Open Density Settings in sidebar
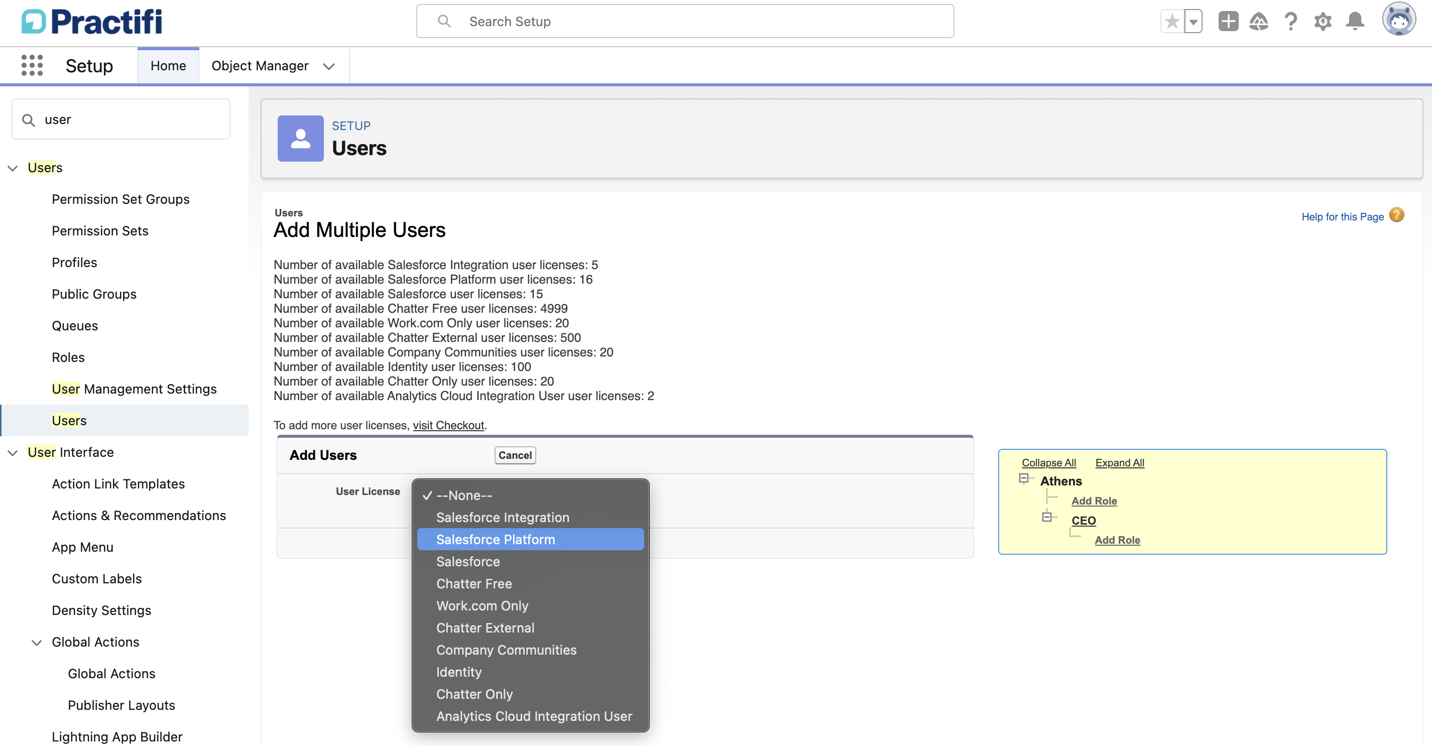1432x746 pixels. (x=101, y=610)
